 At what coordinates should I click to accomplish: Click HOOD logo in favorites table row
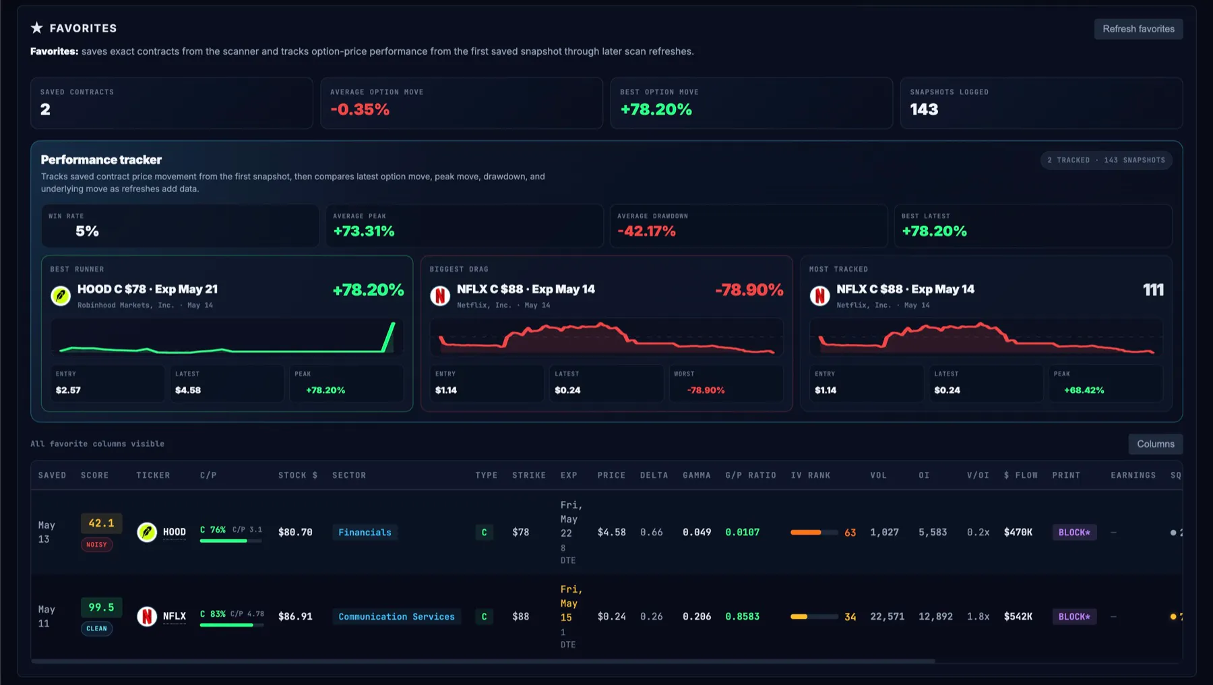coord(147,532)
